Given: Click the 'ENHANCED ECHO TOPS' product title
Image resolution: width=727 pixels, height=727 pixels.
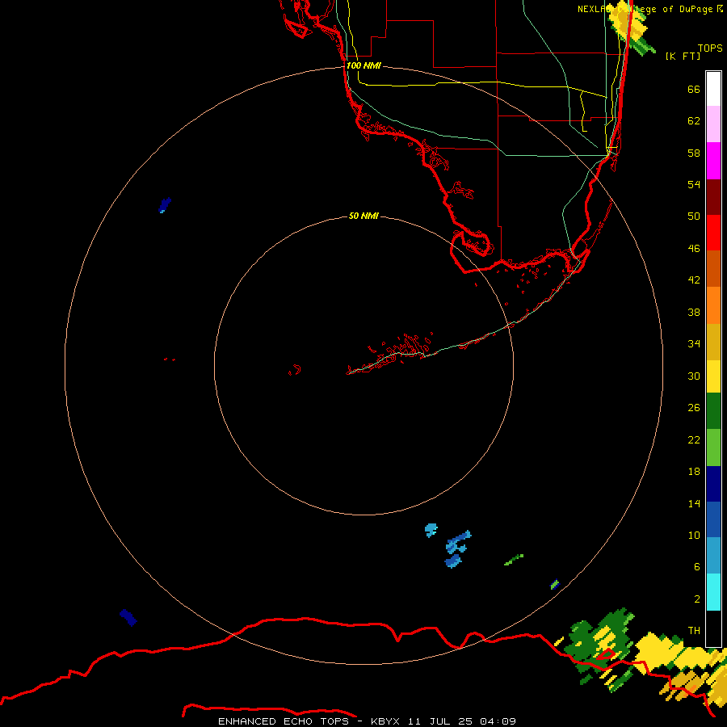Looking at the screenshot, I should [x=283, y=721].
